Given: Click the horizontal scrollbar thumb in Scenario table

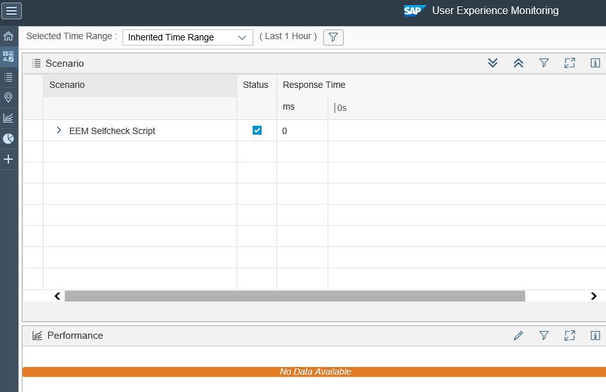Looking at the screenshot, I should [295, 296].
